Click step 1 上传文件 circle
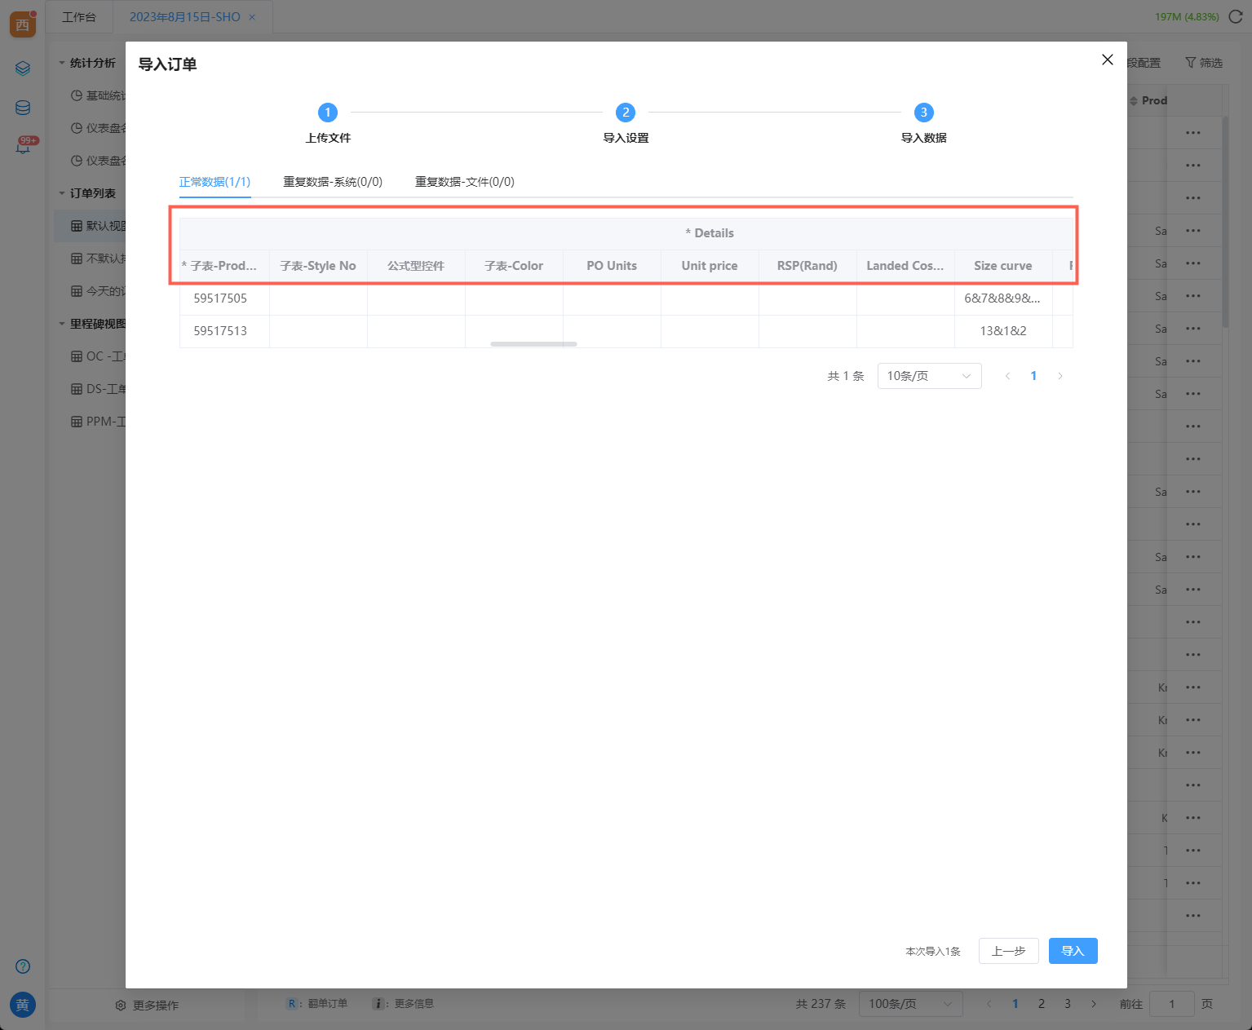This screenshot has width=1252, height=1030. point(328,113)
